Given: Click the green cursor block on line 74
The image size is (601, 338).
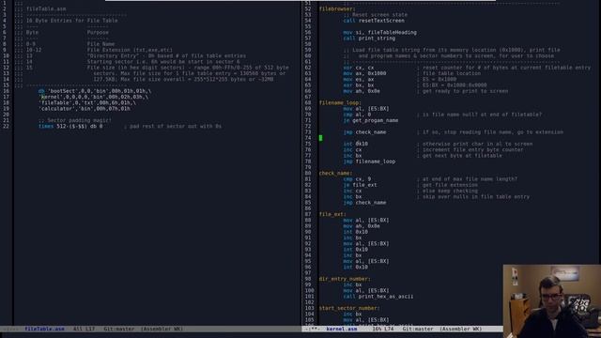Looking at the screenshot, I should pos(320,138).
